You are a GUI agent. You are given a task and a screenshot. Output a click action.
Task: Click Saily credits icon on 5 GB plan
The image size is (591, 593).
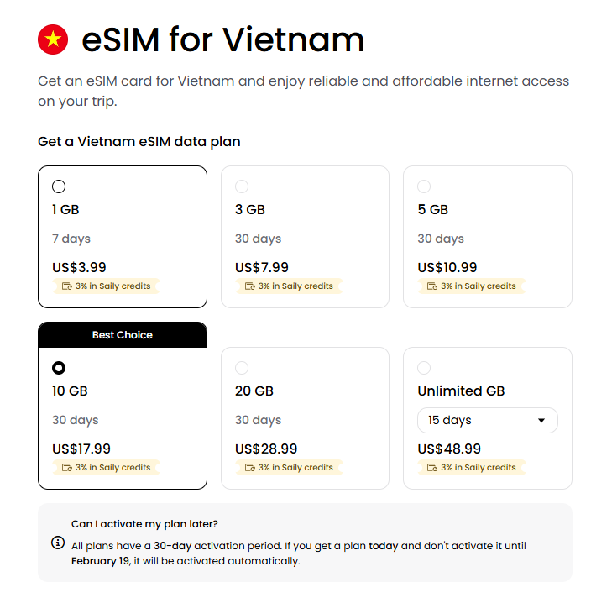(x=432, y=286)
